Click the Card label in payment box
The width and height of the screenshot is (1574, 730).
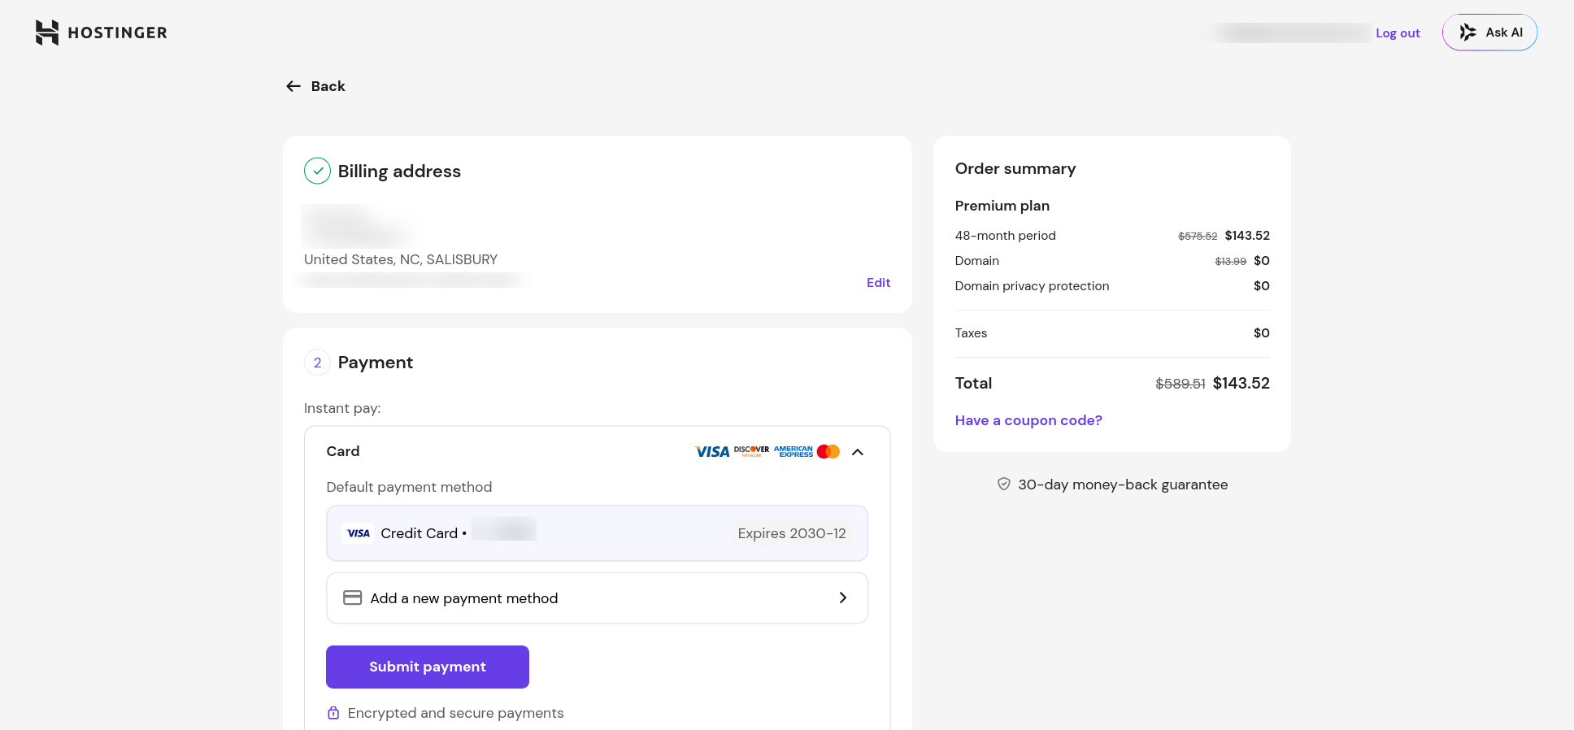click(343, 451)
